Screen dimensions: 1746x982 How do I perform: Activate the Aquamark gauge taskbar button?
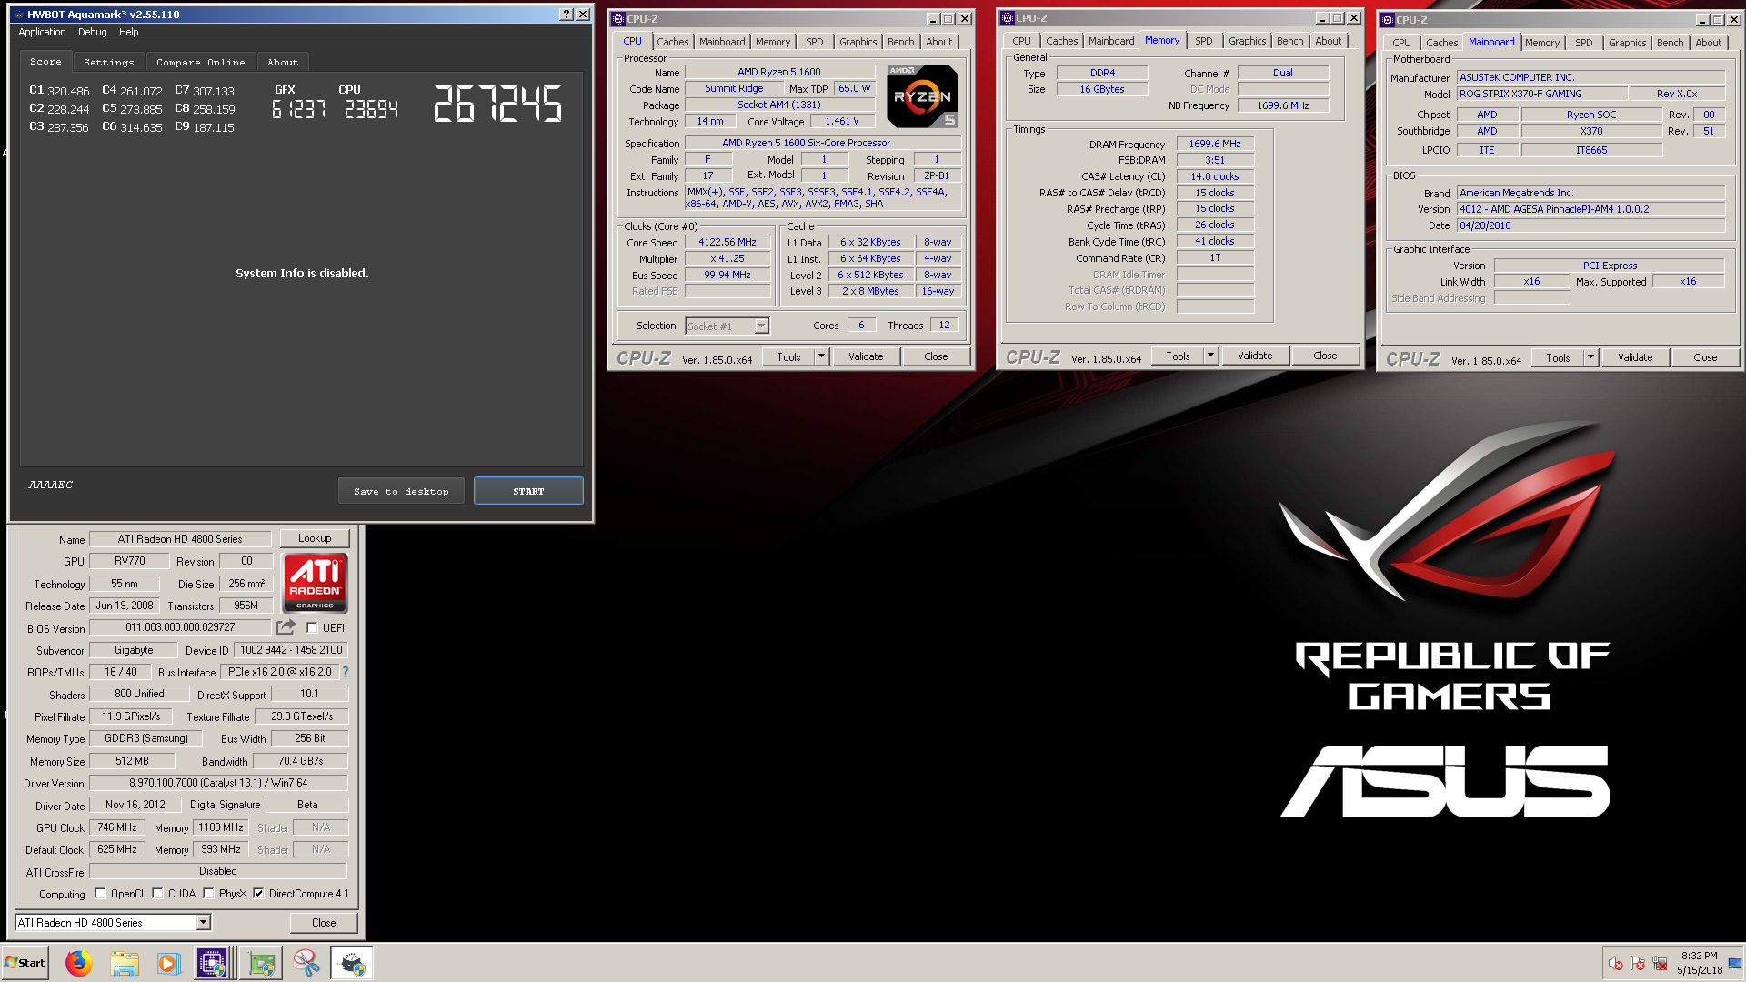[352, 963]
